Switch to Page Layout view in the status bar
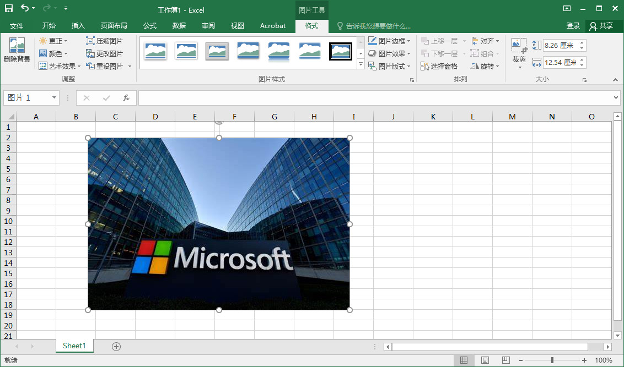This screenshot has height=367, width=624. pyautogui.click(x=485, y=360)
